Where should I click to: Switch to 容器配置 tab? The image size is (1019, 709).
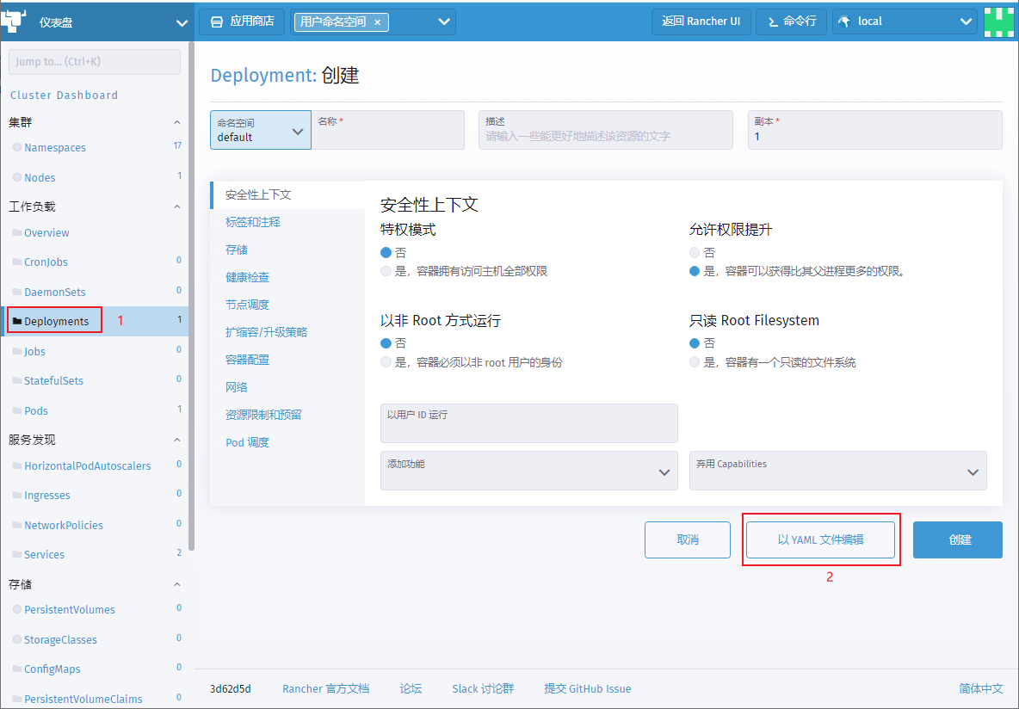click(248, 360)
